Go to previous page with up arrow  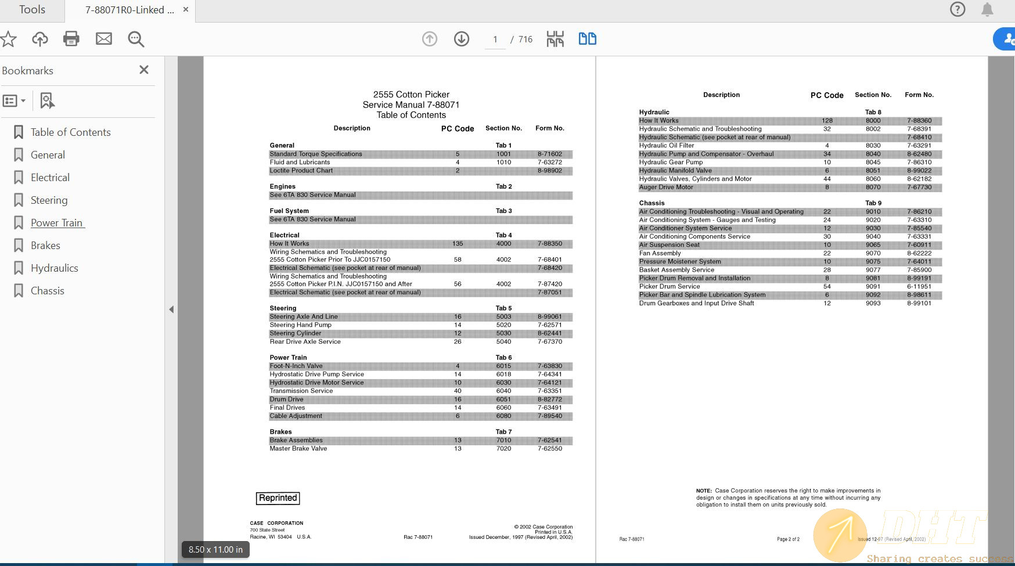click(x=430, y=39)
